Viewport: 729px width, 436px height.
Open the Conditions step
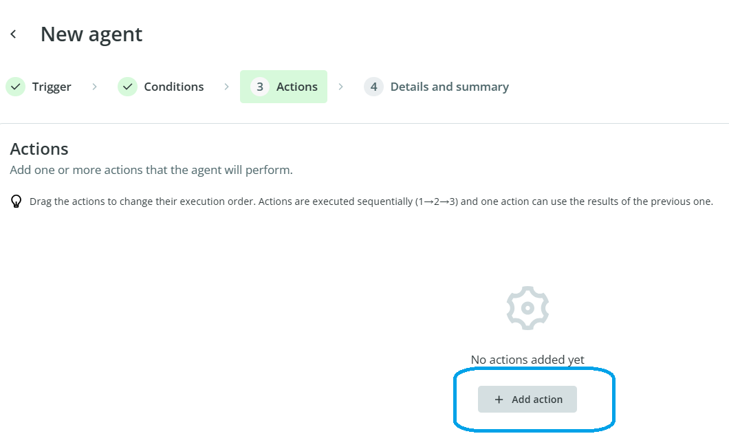click(173, 87)
